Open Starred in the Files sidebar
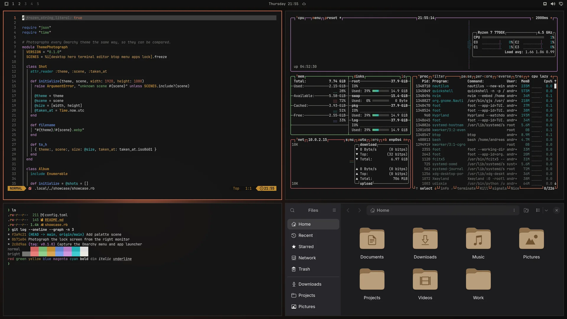The width and height of the screenshot is (567, 319). click(x=313, y=247)
